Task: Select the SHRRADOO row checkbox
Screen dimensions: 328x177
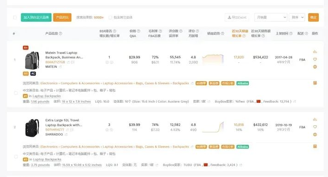Action: coord(16,156)
